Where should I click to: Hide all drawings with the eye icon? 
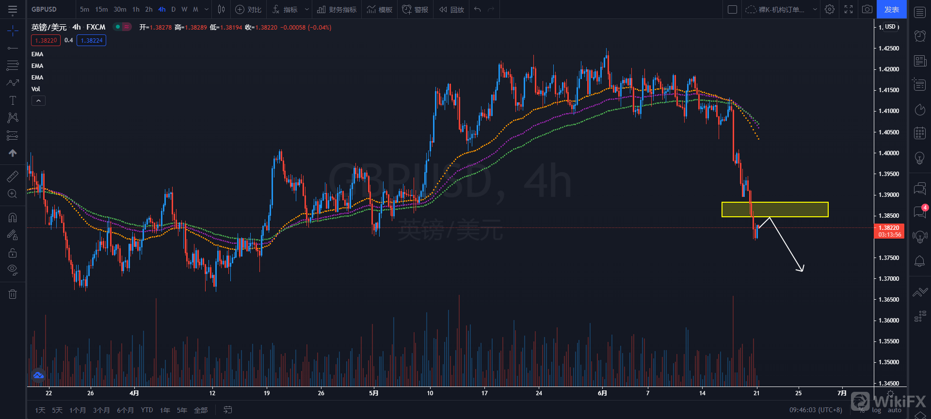tap(13, 269)
